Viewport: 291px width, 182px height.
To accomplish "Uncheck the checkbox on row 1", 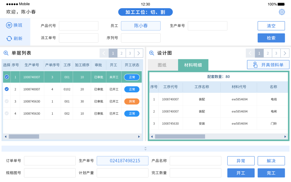I will (6, 77).
